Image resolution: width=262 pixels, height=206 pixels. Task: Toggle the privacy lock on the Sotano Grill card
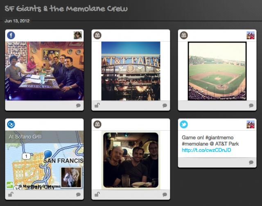point(11,194)
